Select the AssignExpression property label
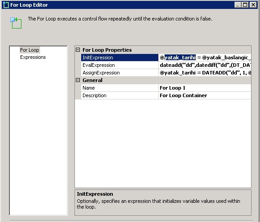 (120, 73)
